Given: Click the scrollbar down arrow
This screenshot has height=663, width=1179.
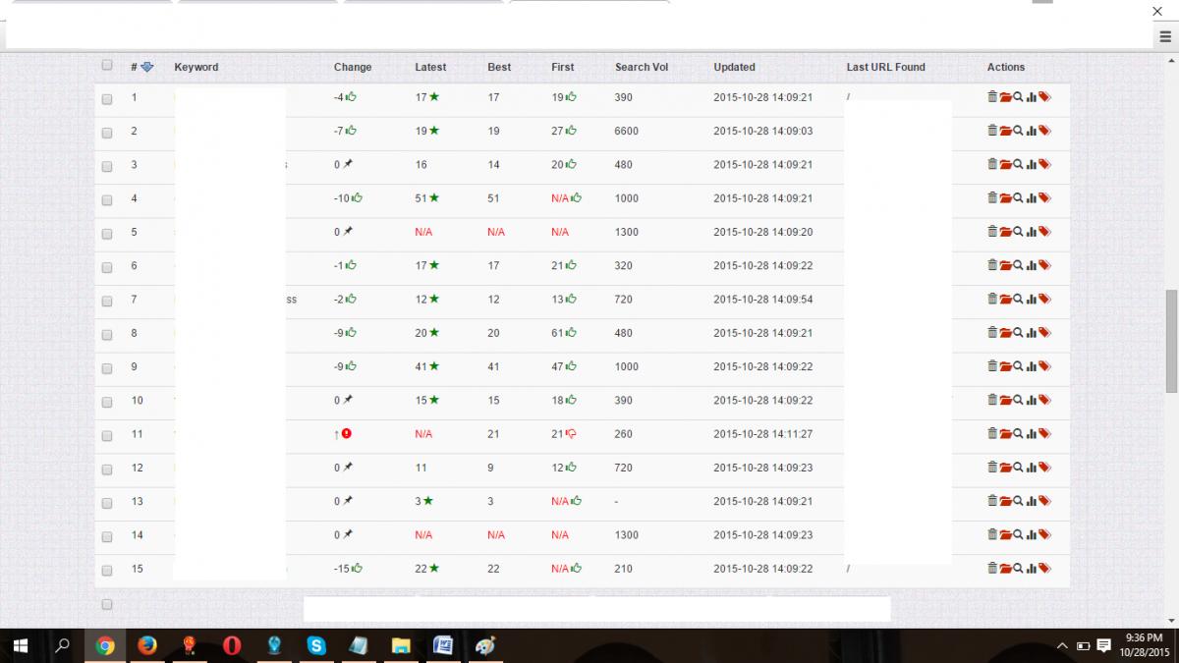Looking at the screenshot, I should [1171, 621].
